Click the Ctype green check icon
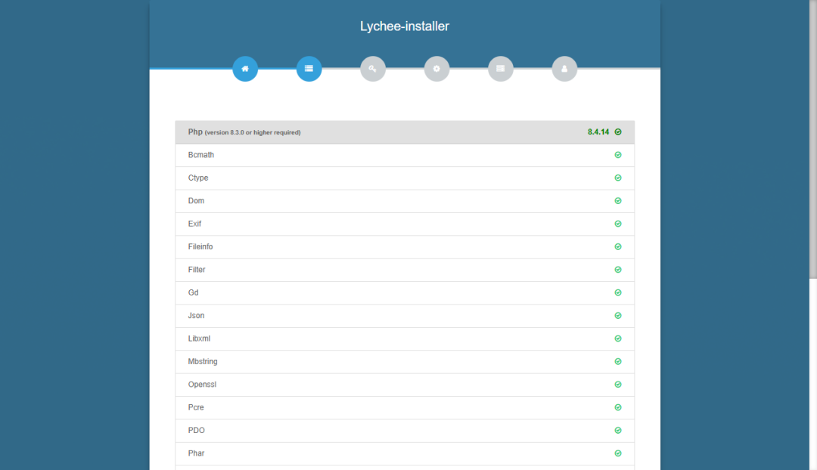Image resolution: width=817 pixels, height=470 pixels. (618, 178)
